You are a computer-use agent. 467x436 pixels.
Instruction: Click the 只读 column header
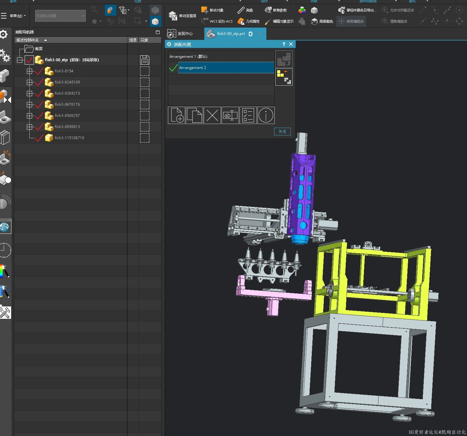coord(150,40)
